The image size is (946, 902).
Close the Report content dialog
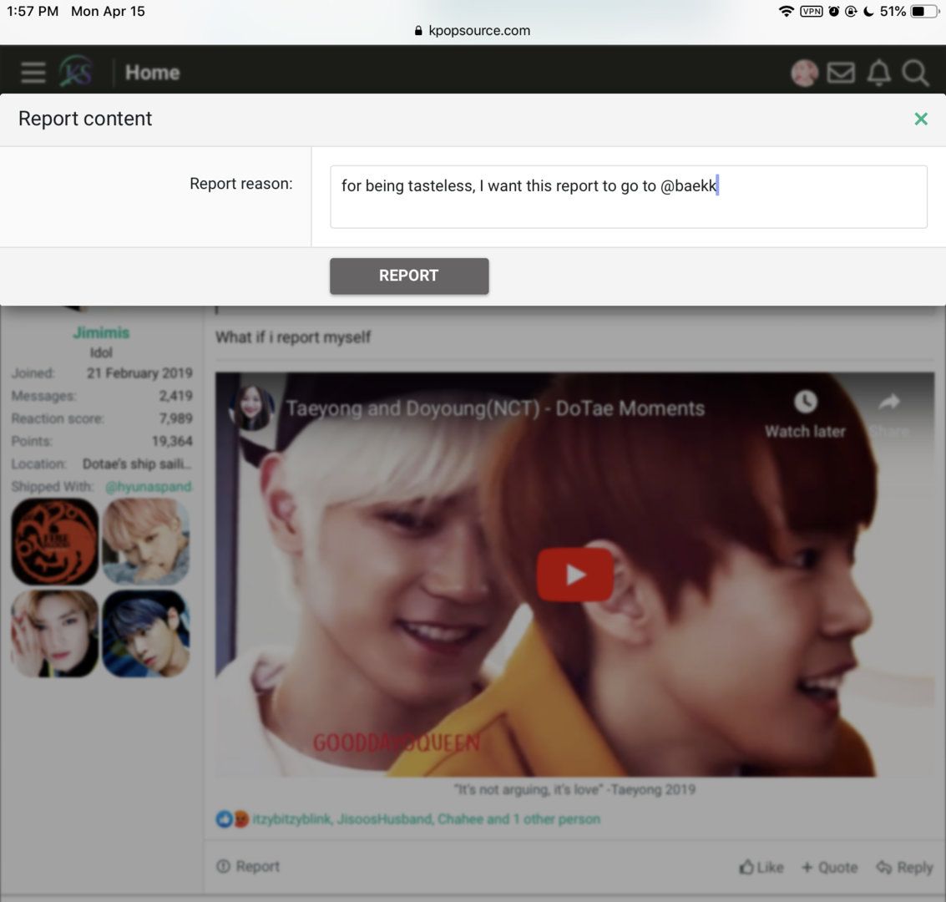tap(921, 119)
